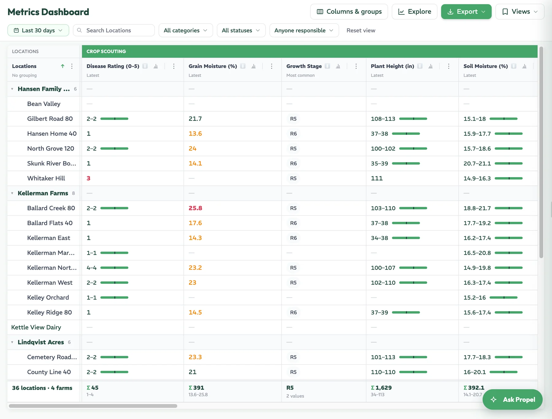Focus the Search Locations field

coord(114,30)
